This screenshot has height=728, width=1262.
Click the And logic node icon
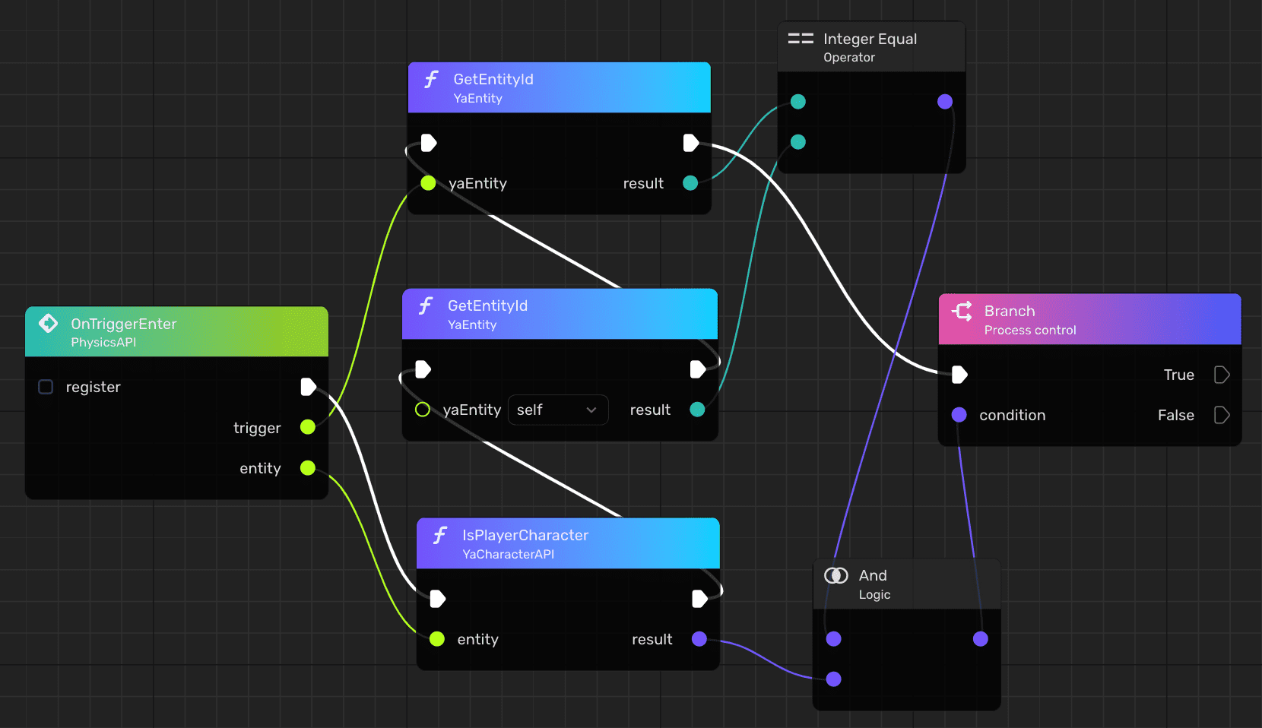coord(836,576)
